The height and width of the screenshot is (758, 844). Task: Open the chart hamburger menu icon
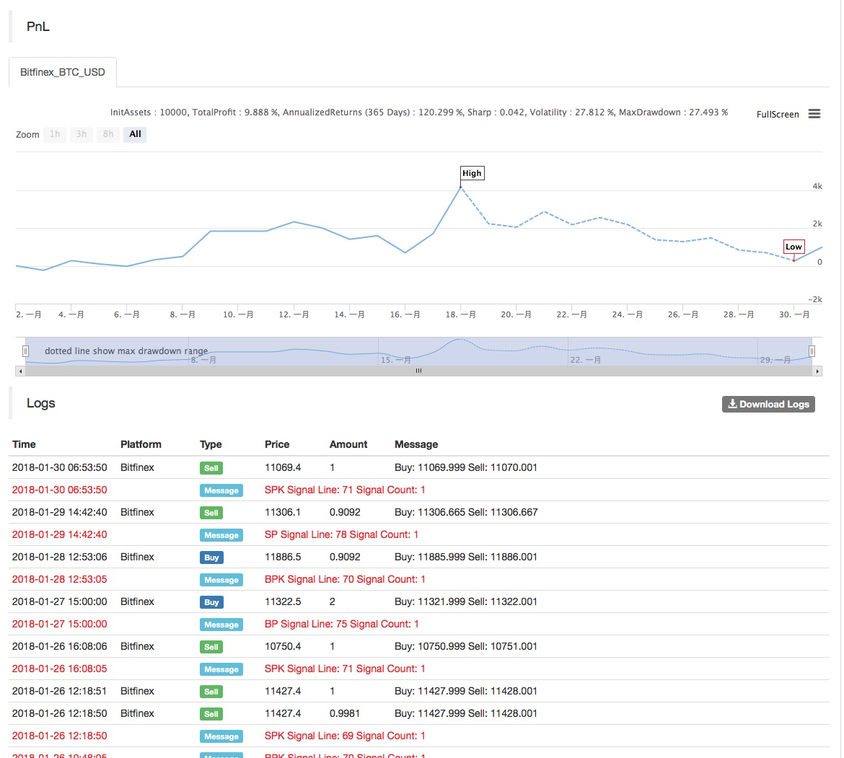click(x=814, y=113)
